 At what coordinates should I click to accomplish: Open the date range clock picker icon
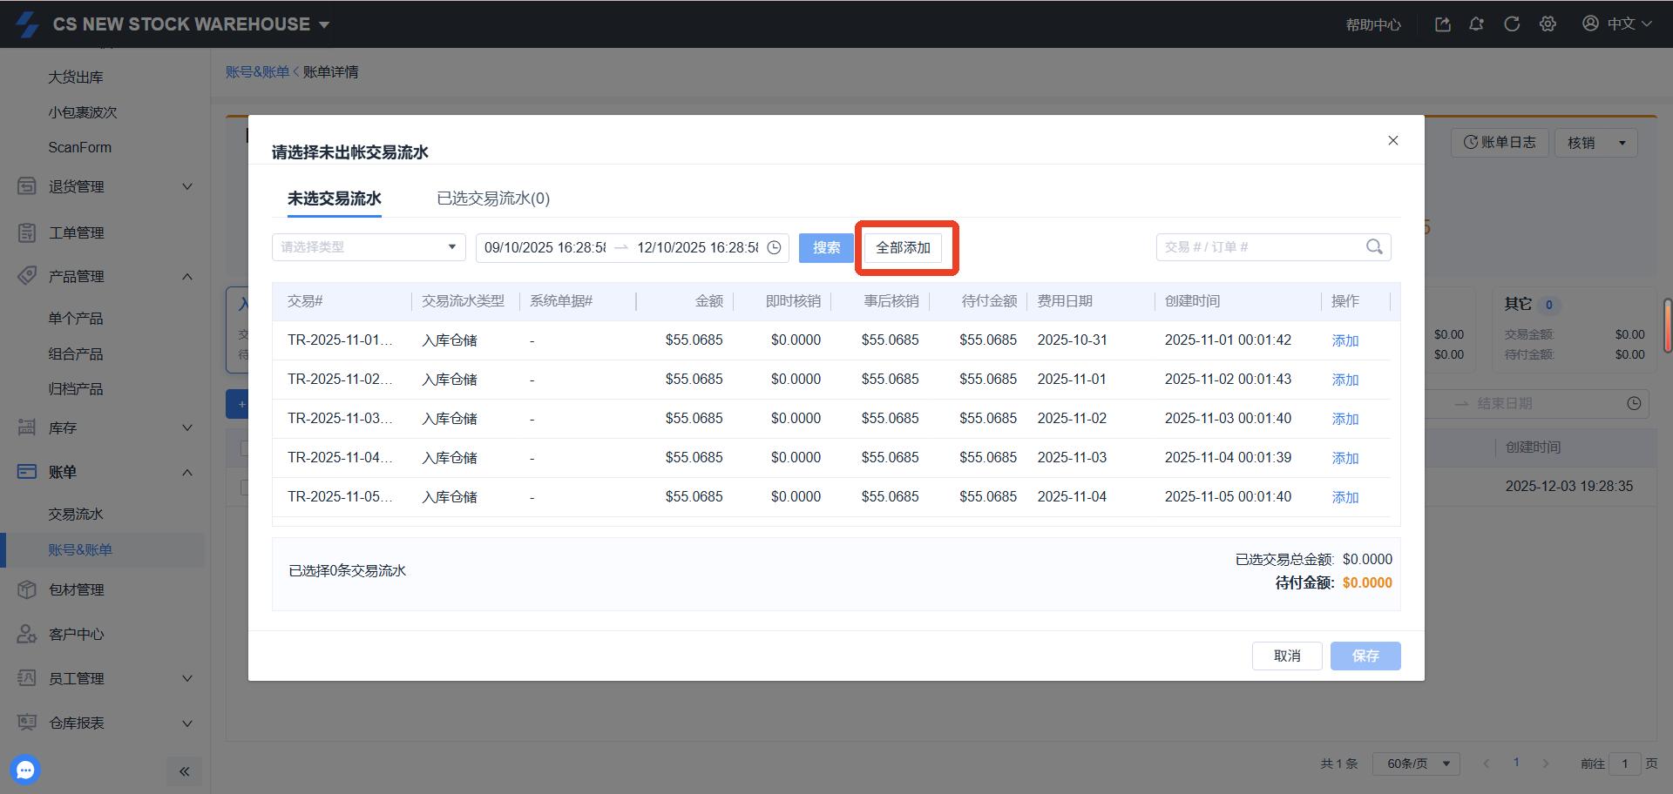tap(774, 248)
